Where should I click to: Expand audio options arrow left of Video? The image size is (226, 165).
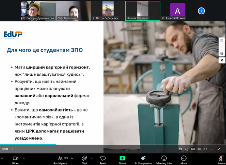tap(2, 158)
